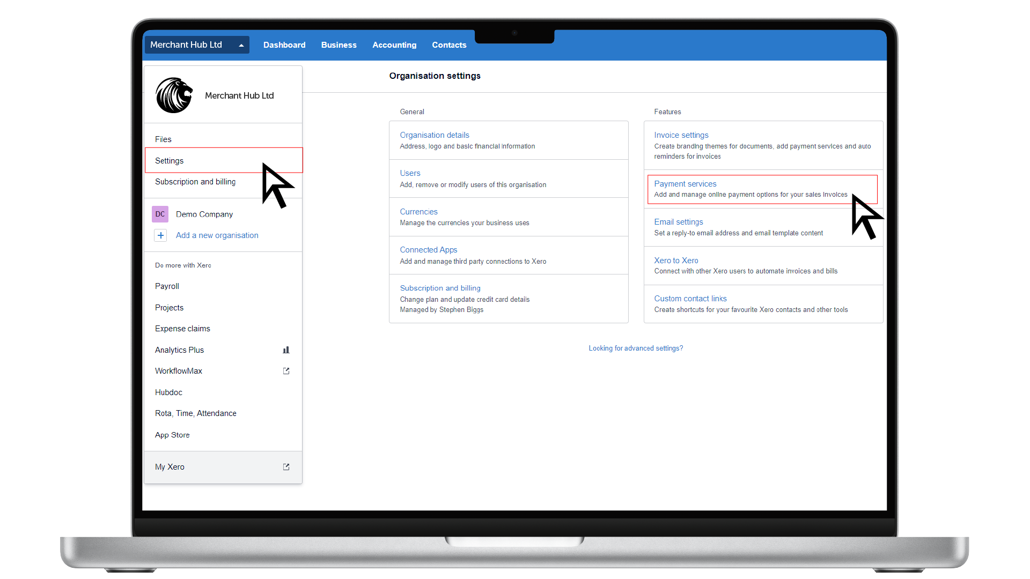Open Invoice settings

[681, 135]
